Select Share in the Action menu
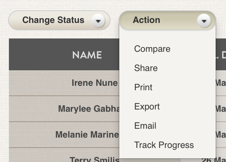The width and height of the screenshot is (226, 162). tap(146, 68)
